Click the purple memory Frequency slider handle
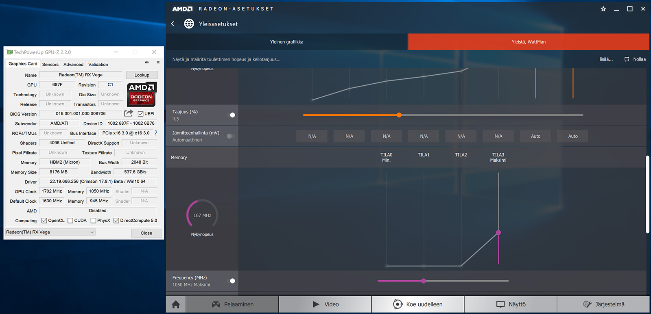651x314 pixels. (424, 281)
